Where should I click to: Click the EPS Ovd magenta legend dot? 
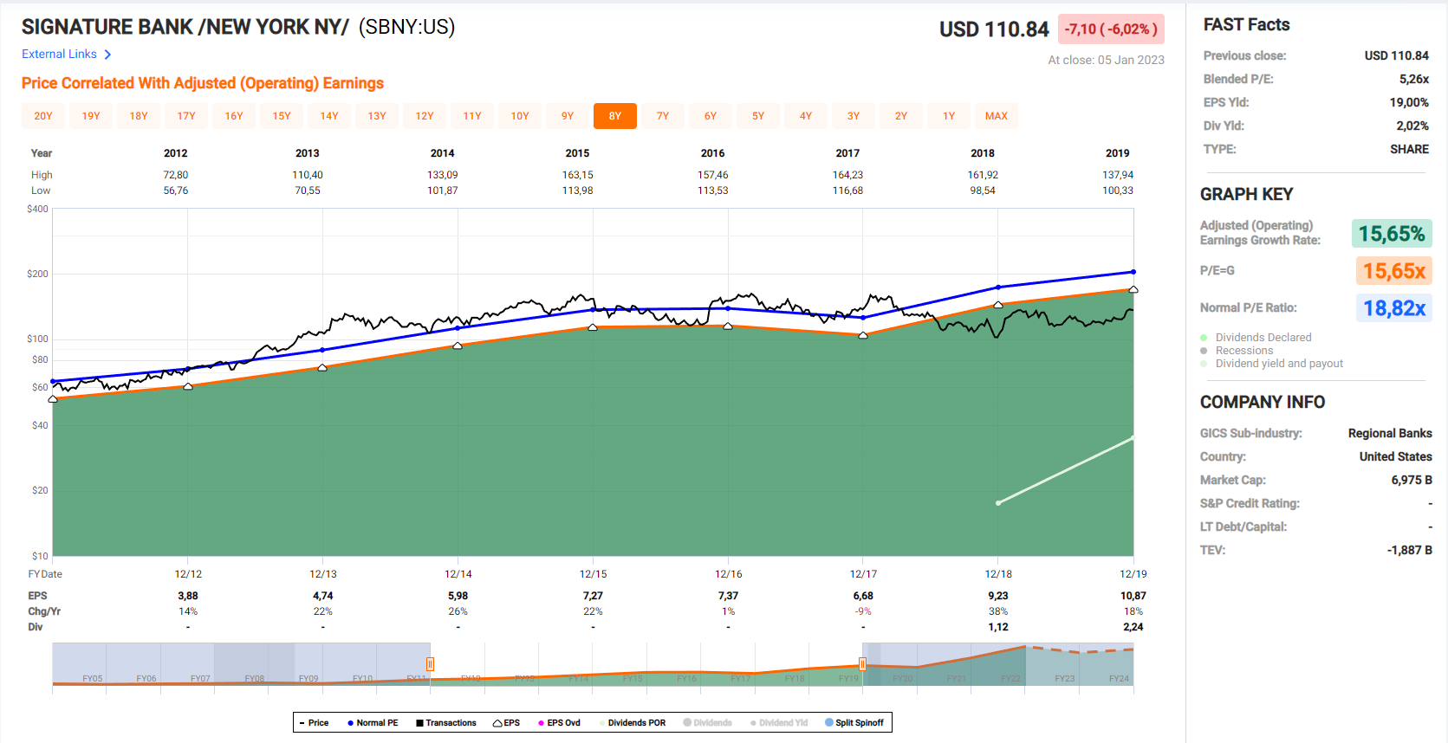point(542,723)
